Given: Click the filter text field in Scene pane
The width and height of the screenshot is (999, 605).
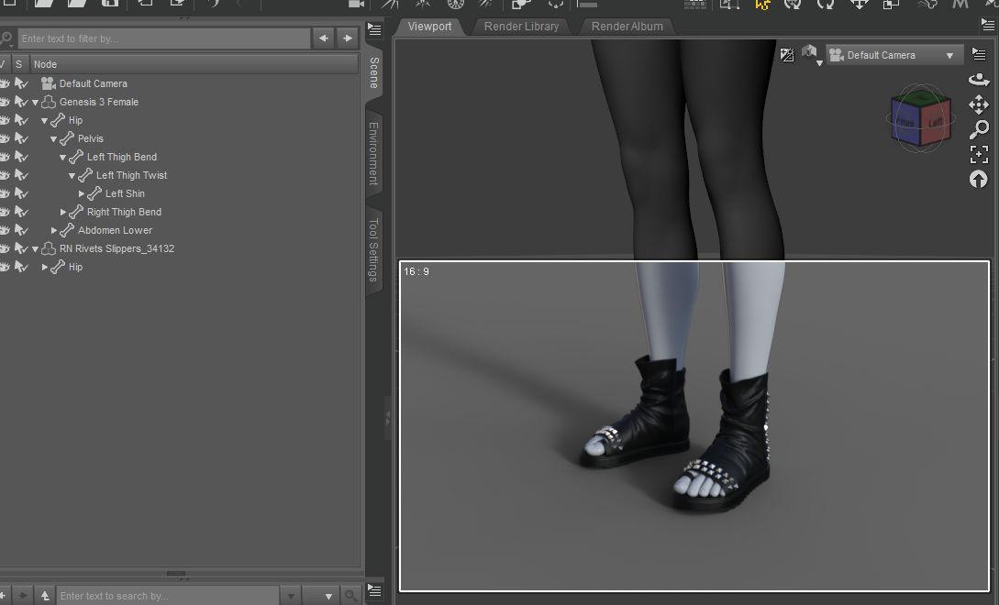Looking at the screenshot, I should (x=163, y=38).
